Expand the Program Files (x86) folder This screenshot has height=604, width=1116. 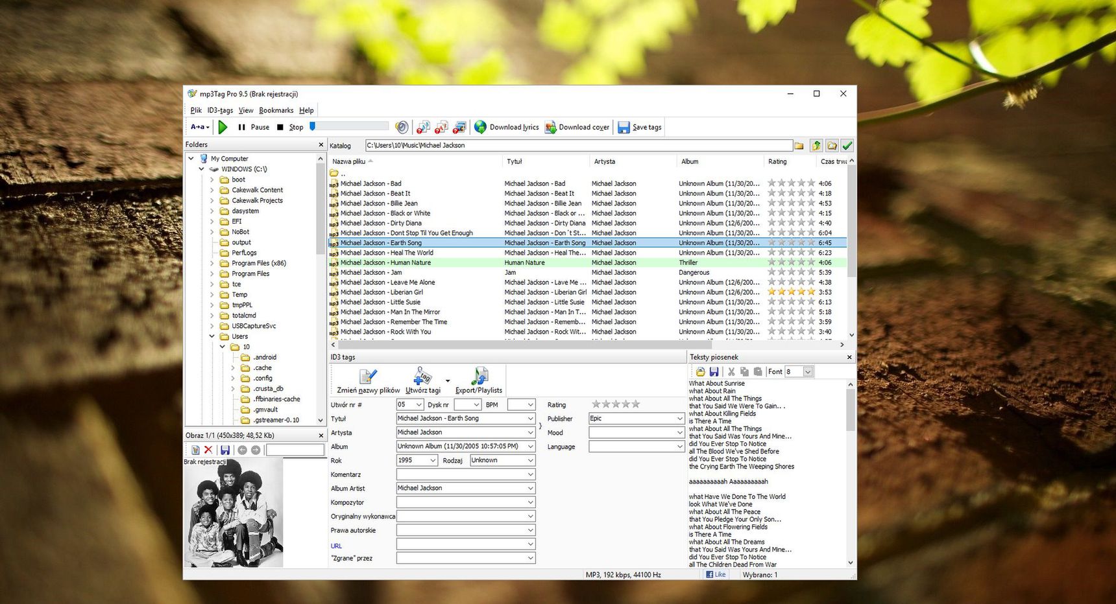212,263
